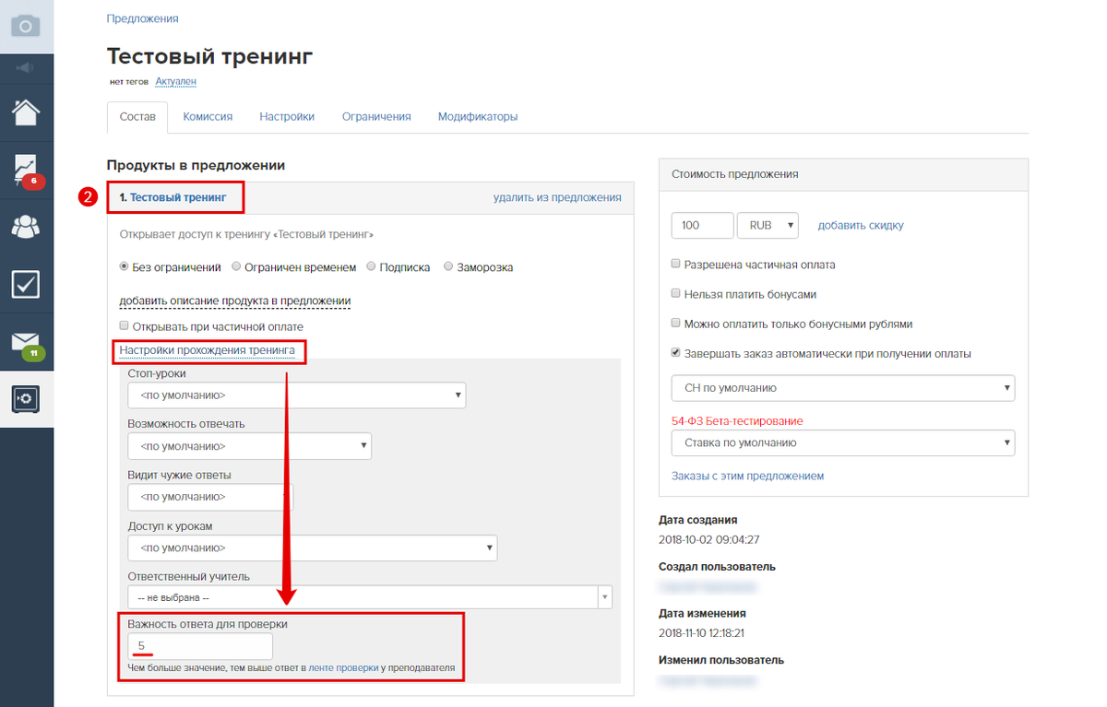Open the users group icon in sidebar
This screenshot has width=1107, height=707.
[x=26, y=226]
